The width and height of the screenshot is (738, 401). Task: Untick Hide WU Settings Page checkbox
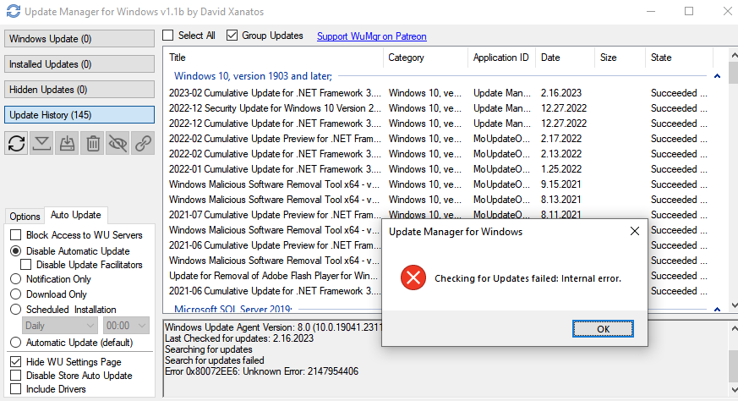pyautogui.click(x=15, y=361)
